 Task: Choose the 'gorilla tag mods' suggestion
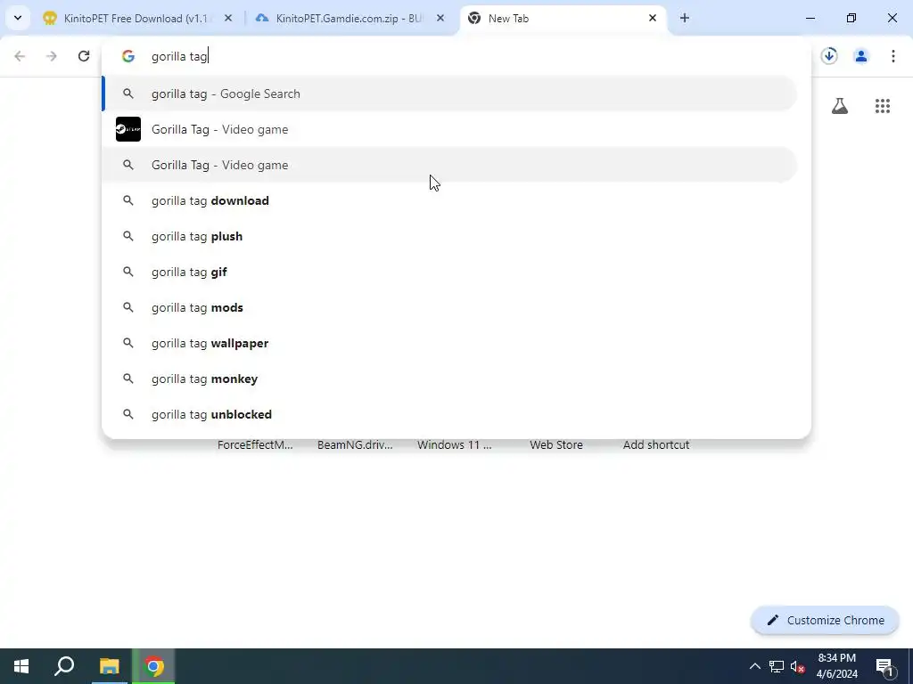click(x=449, y=307)
